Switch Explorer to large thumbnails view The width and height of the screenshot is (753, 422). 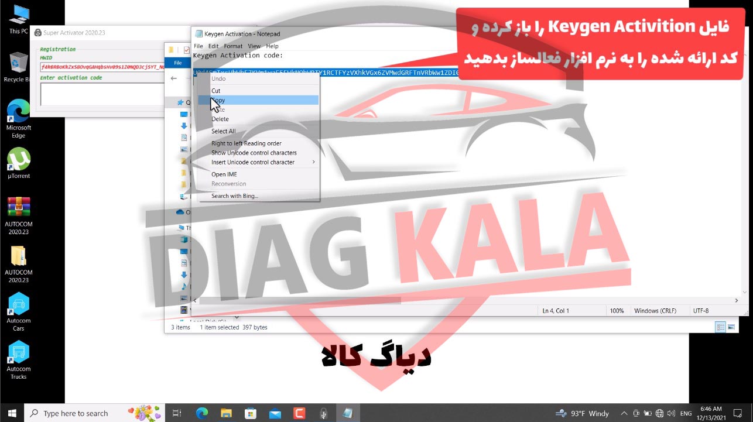click(x=731, y=326)
